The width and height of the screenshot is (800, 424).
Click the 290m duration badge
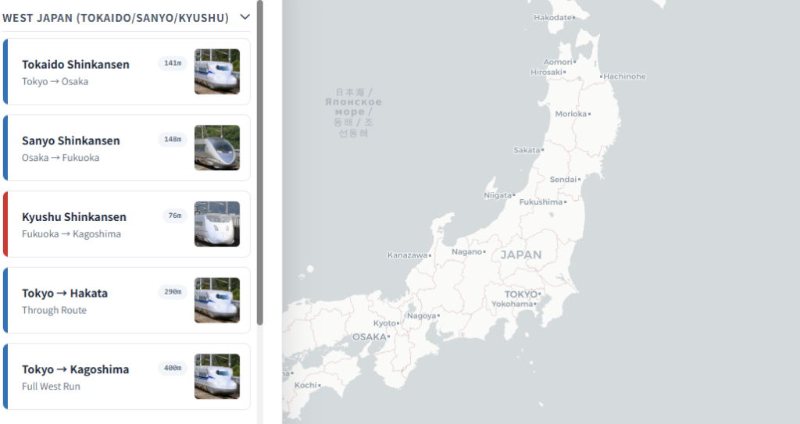(173, 292)
